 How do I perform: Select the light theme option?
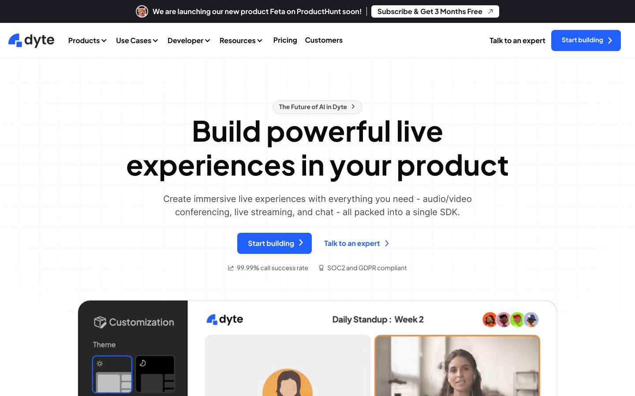pyautogui.click(x=112, y=374)
